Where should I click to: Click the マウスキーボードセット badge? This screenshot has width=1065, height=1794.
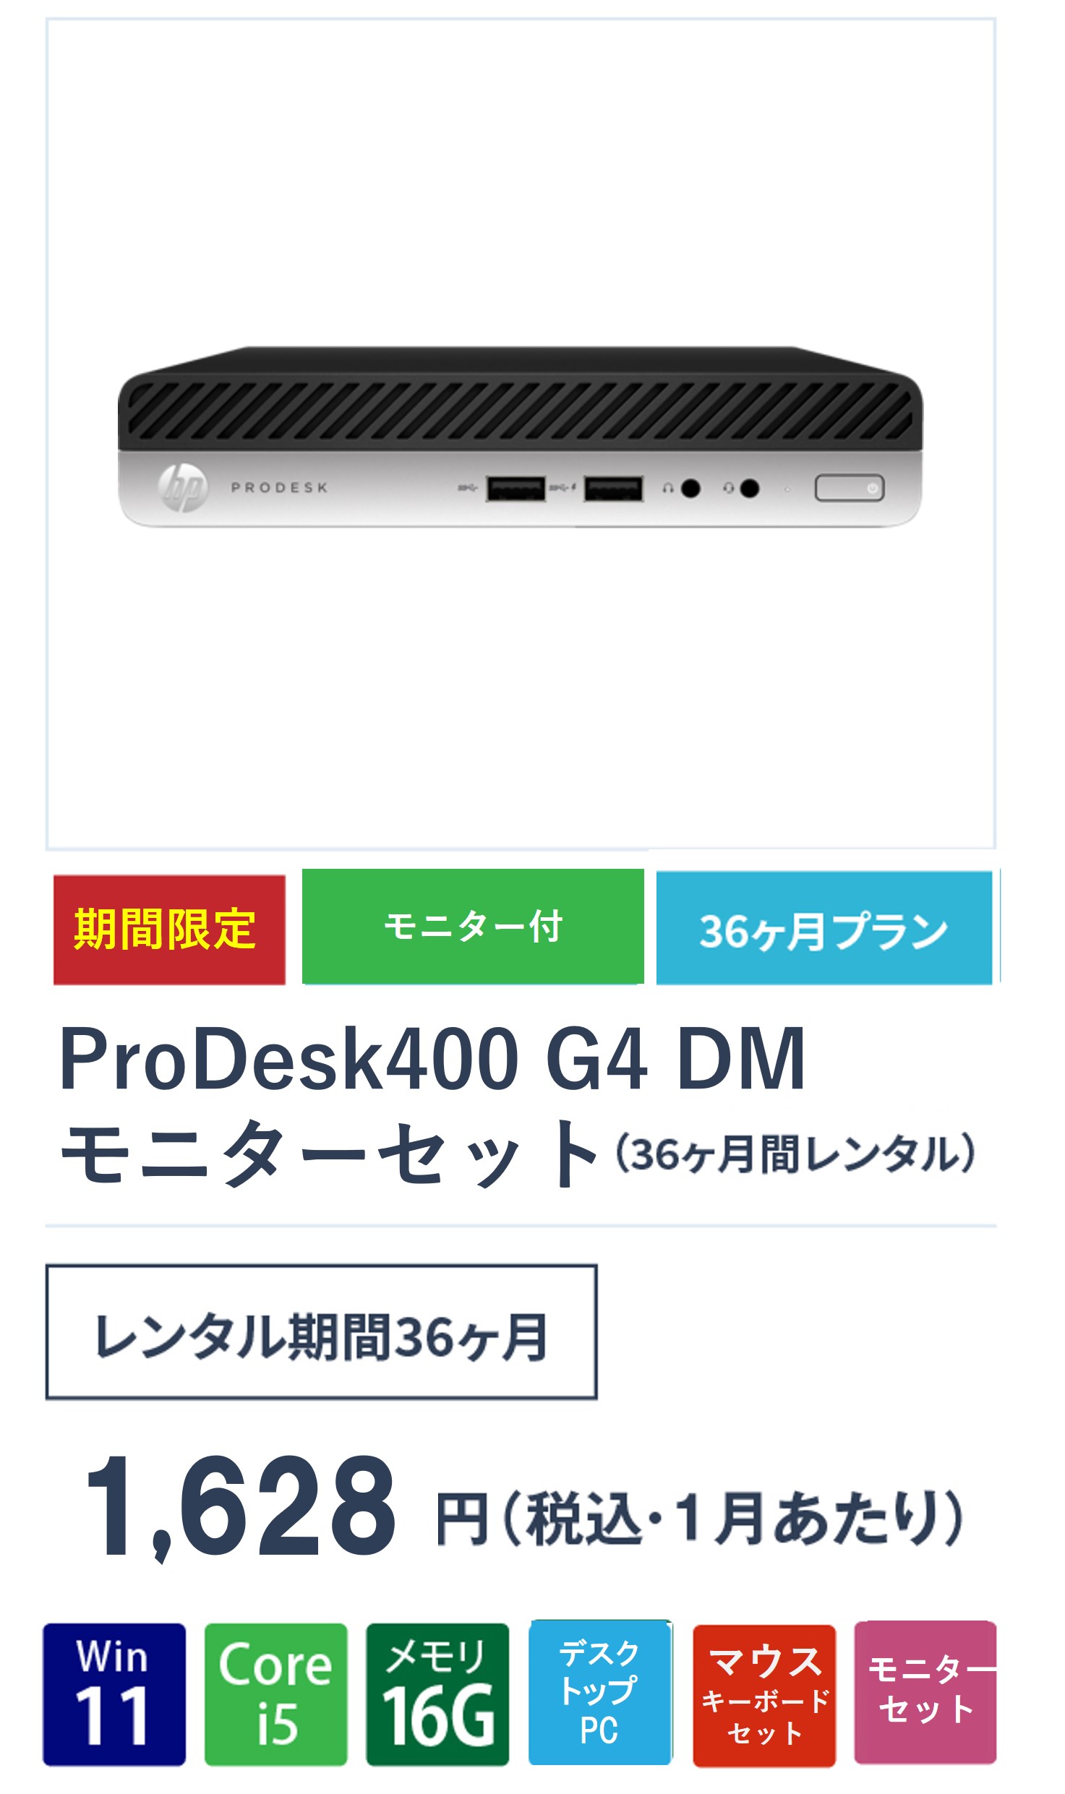(764, 1696)
